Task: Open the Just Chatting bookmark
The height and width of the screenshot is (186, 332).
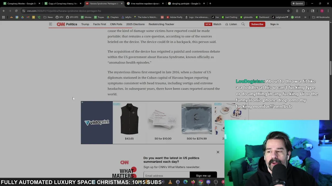Action: click(x=229, y=17)
